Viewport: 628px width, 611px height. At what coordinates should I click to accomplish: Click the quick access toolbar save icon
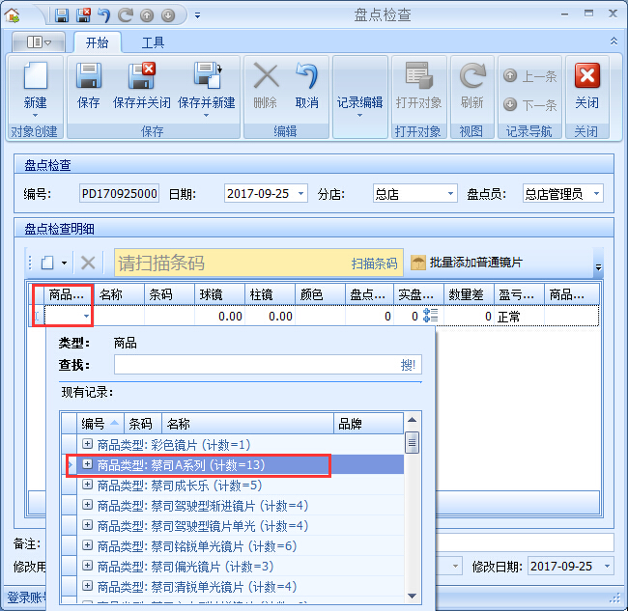[x=62, y=15]
